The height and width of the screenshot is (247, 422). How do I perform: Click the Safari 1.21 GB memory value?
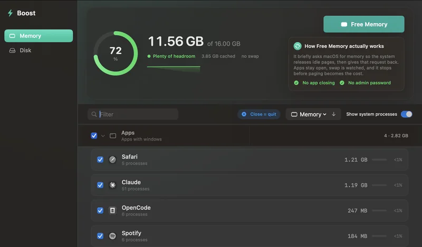tap(356, 160)
